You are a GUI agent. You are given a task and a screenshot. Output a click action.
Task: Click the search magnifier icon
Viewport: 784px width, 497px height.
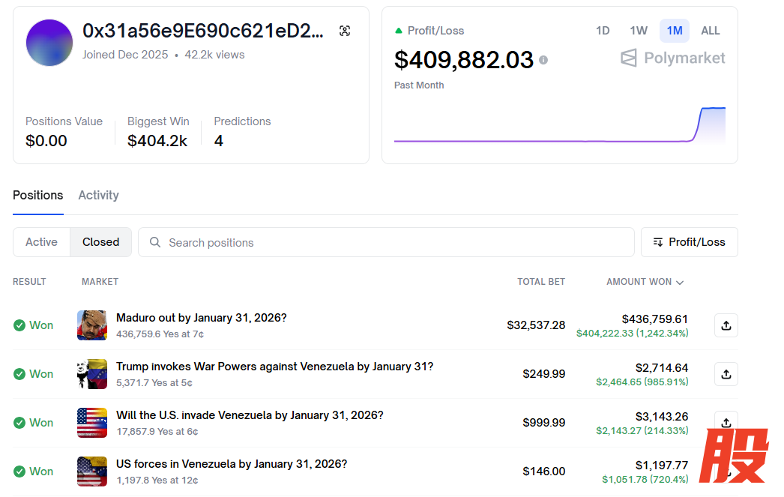click(155, 243)
